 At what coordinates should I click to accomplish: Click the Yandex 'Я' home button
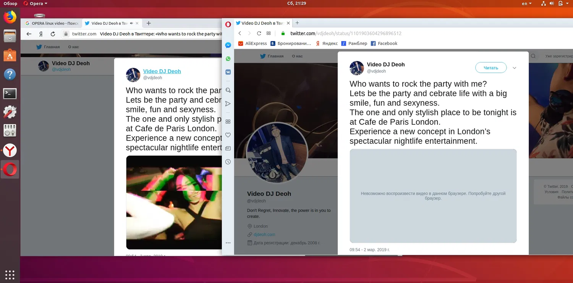(x=41, y=34)
